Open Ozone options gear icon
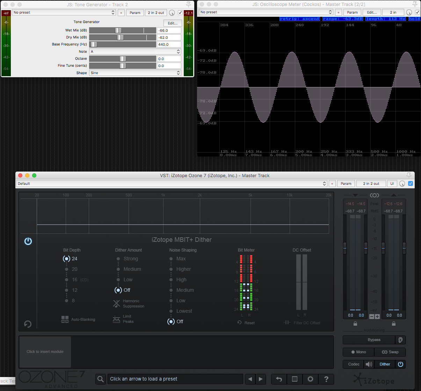The height and width of the screenshot is (391, 421). (310, 379)
